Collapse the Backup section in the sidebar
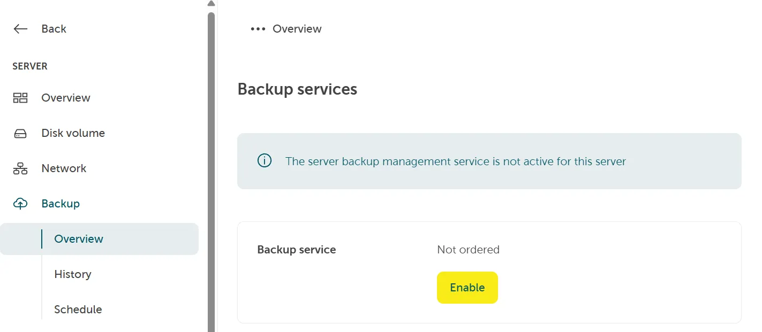The width and height of the screenshot is (762, 332). [x=60, y=203]
